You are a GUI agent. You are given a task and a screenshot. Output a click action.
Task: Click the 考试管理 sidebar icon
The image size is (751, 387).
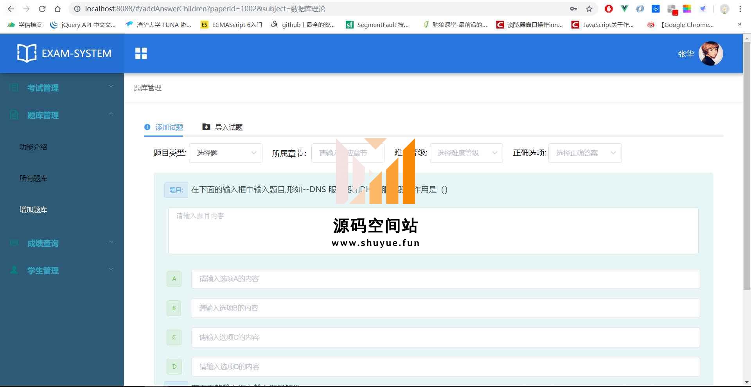click(x=14, y=87)
